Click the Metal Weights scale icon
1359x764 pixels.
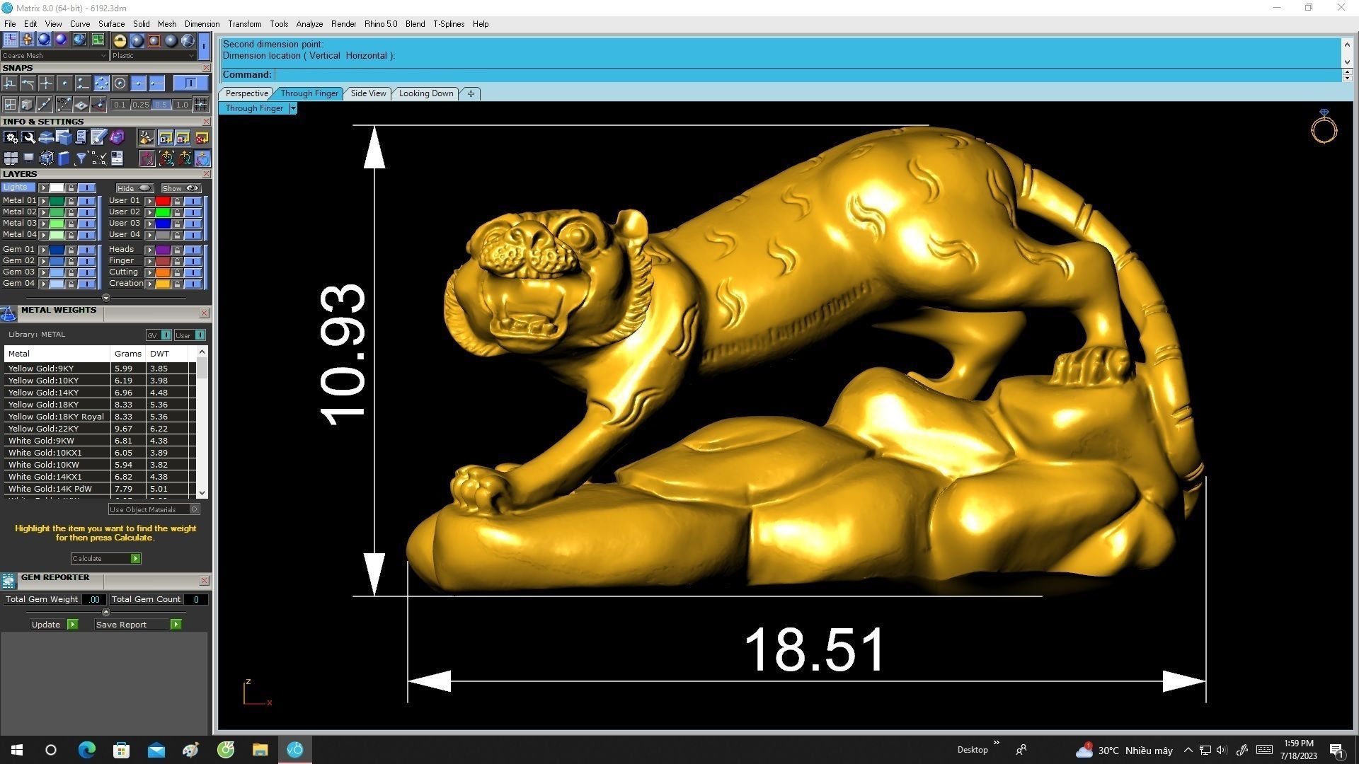pyautogui.click(x=8, y=314)
